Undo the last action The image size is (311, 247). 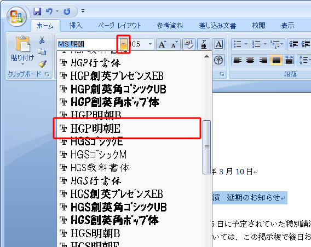pyautogui.click(x=49, y=11)
